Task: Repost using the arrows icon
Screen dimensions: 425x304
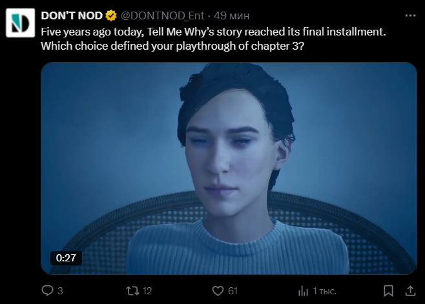Action: [x=132, y=291]
